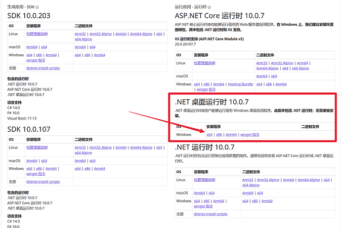
Task: Get .NET 桌面运行时 Windows Arm64 installer
Action: coord(231,135)
